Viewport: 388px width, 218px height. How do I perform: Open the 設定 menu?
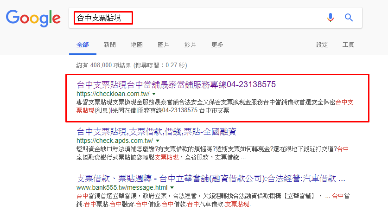pos(322,45)
